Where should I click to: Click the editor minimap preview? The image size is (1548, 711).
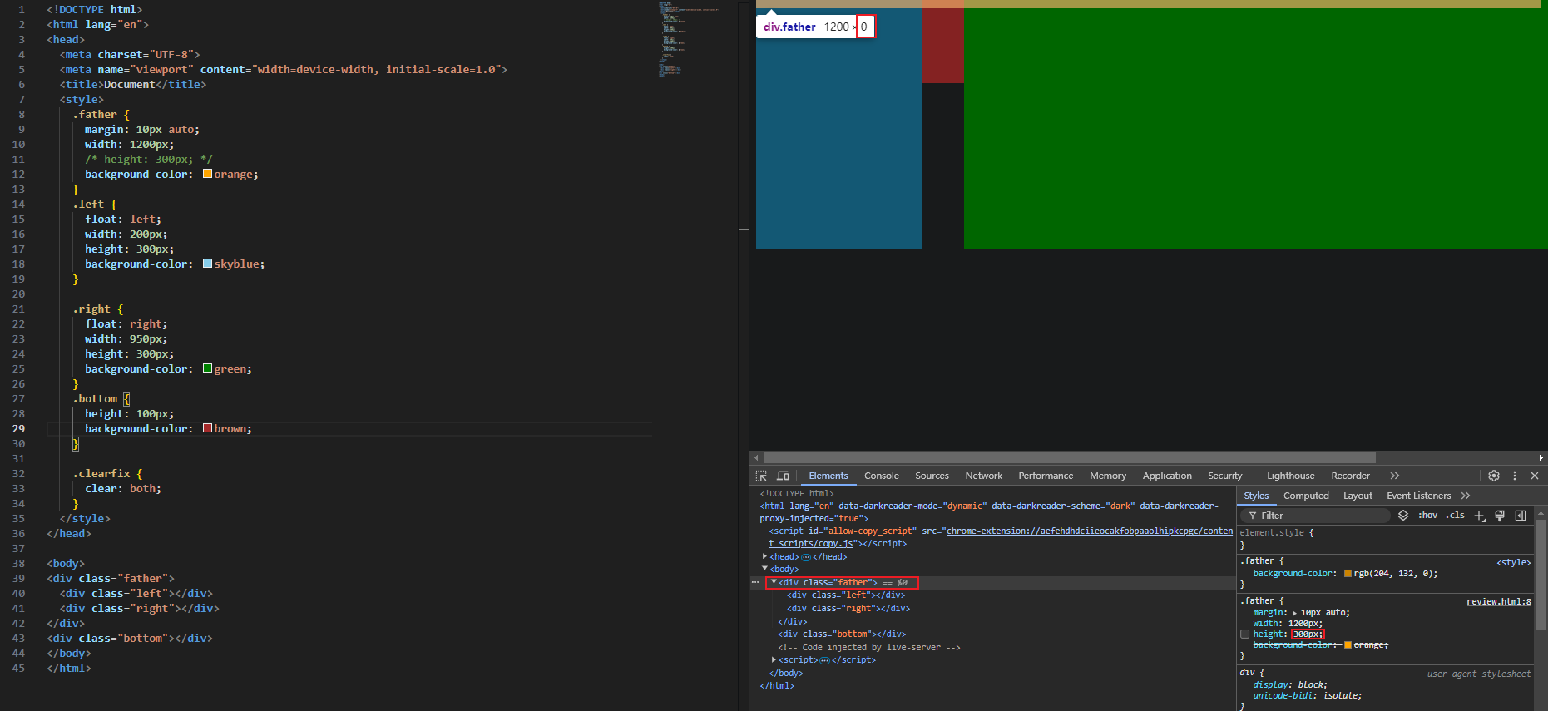[x=690, y=39]
